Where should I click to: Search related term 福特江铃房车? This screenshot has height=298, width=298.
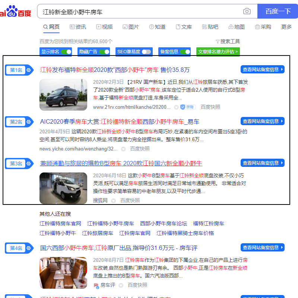(209, 223)
